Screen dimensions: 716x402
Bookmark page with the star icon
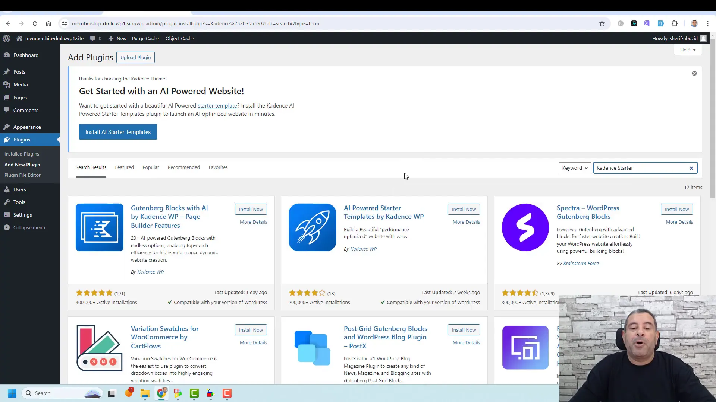tap(602, 23)
